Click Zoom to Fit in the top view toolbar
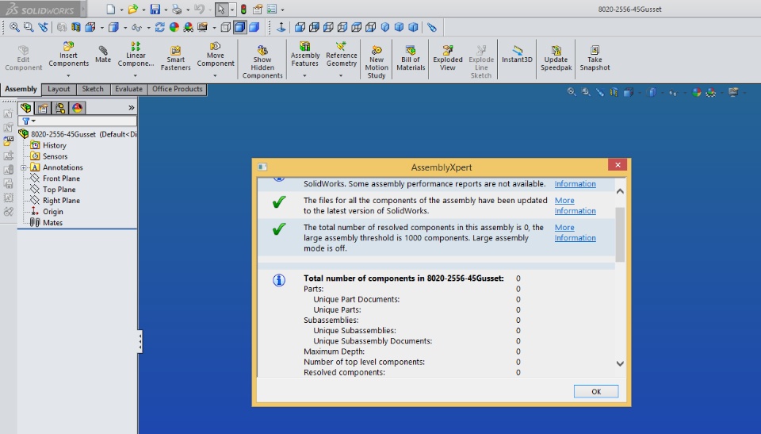The image size is (761, 434). coord(14,27)
